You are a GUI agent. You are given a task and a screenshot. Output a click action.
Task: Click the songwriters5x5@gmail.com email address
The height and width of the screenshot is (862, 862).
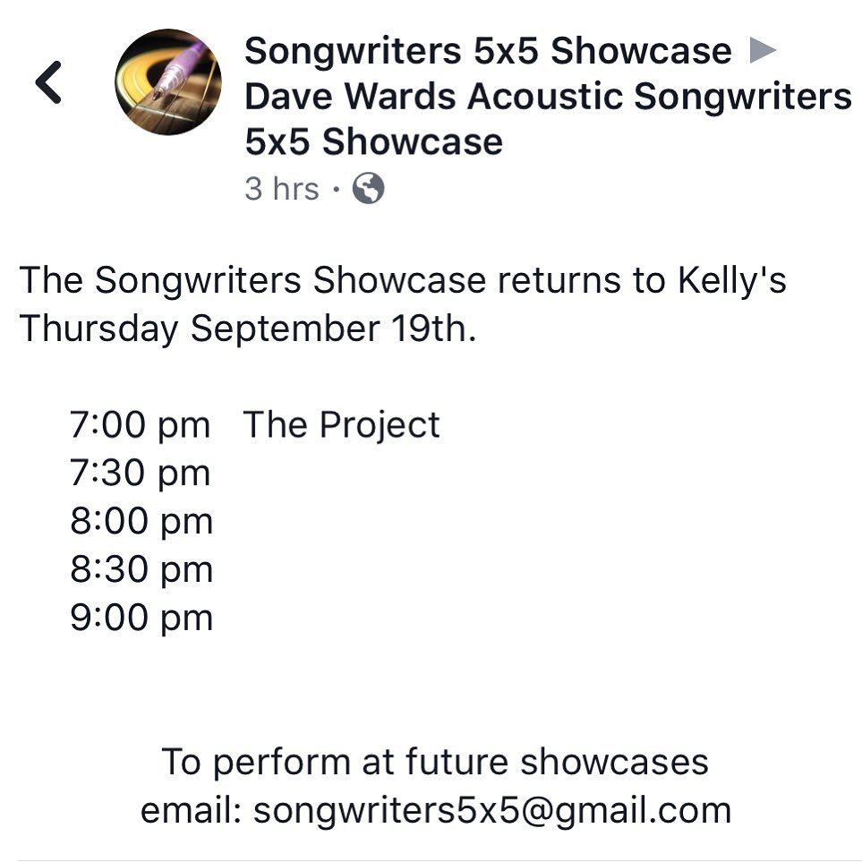[x=492, y=810]
